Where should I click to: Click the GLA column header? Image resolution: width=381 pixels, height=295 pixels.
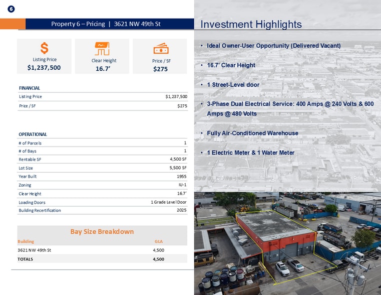159,241
